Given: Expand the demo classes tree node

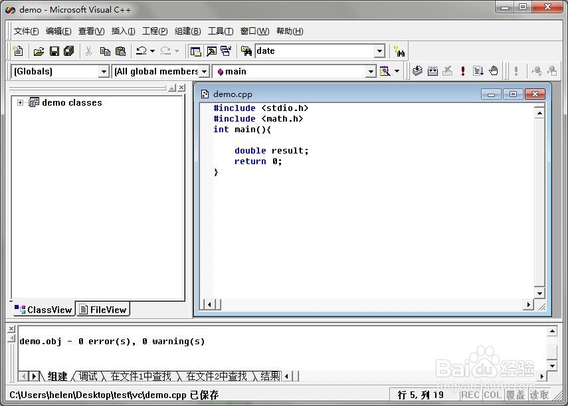Looking at the screenshot, I should [x=21, y=103].
